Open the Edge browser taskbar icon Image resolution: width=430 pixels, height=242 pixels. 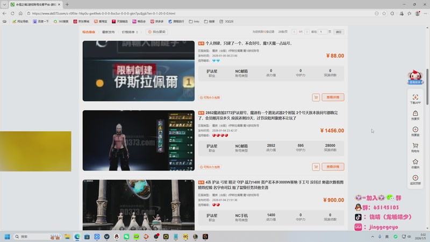click(77, 237)
